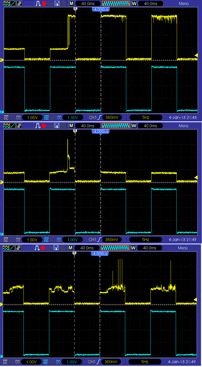Click the printer icon in top capture
The width and height of the screenshot is (202, 367).
pyautogui.click(x=64, y=4)
